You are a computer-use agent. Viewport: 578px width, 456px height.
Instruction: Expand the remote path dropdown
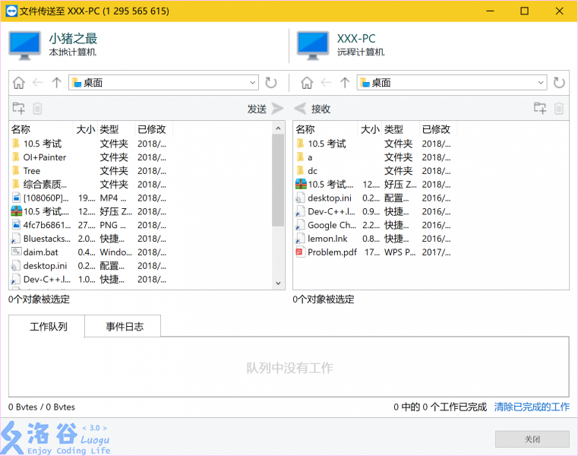541,83
